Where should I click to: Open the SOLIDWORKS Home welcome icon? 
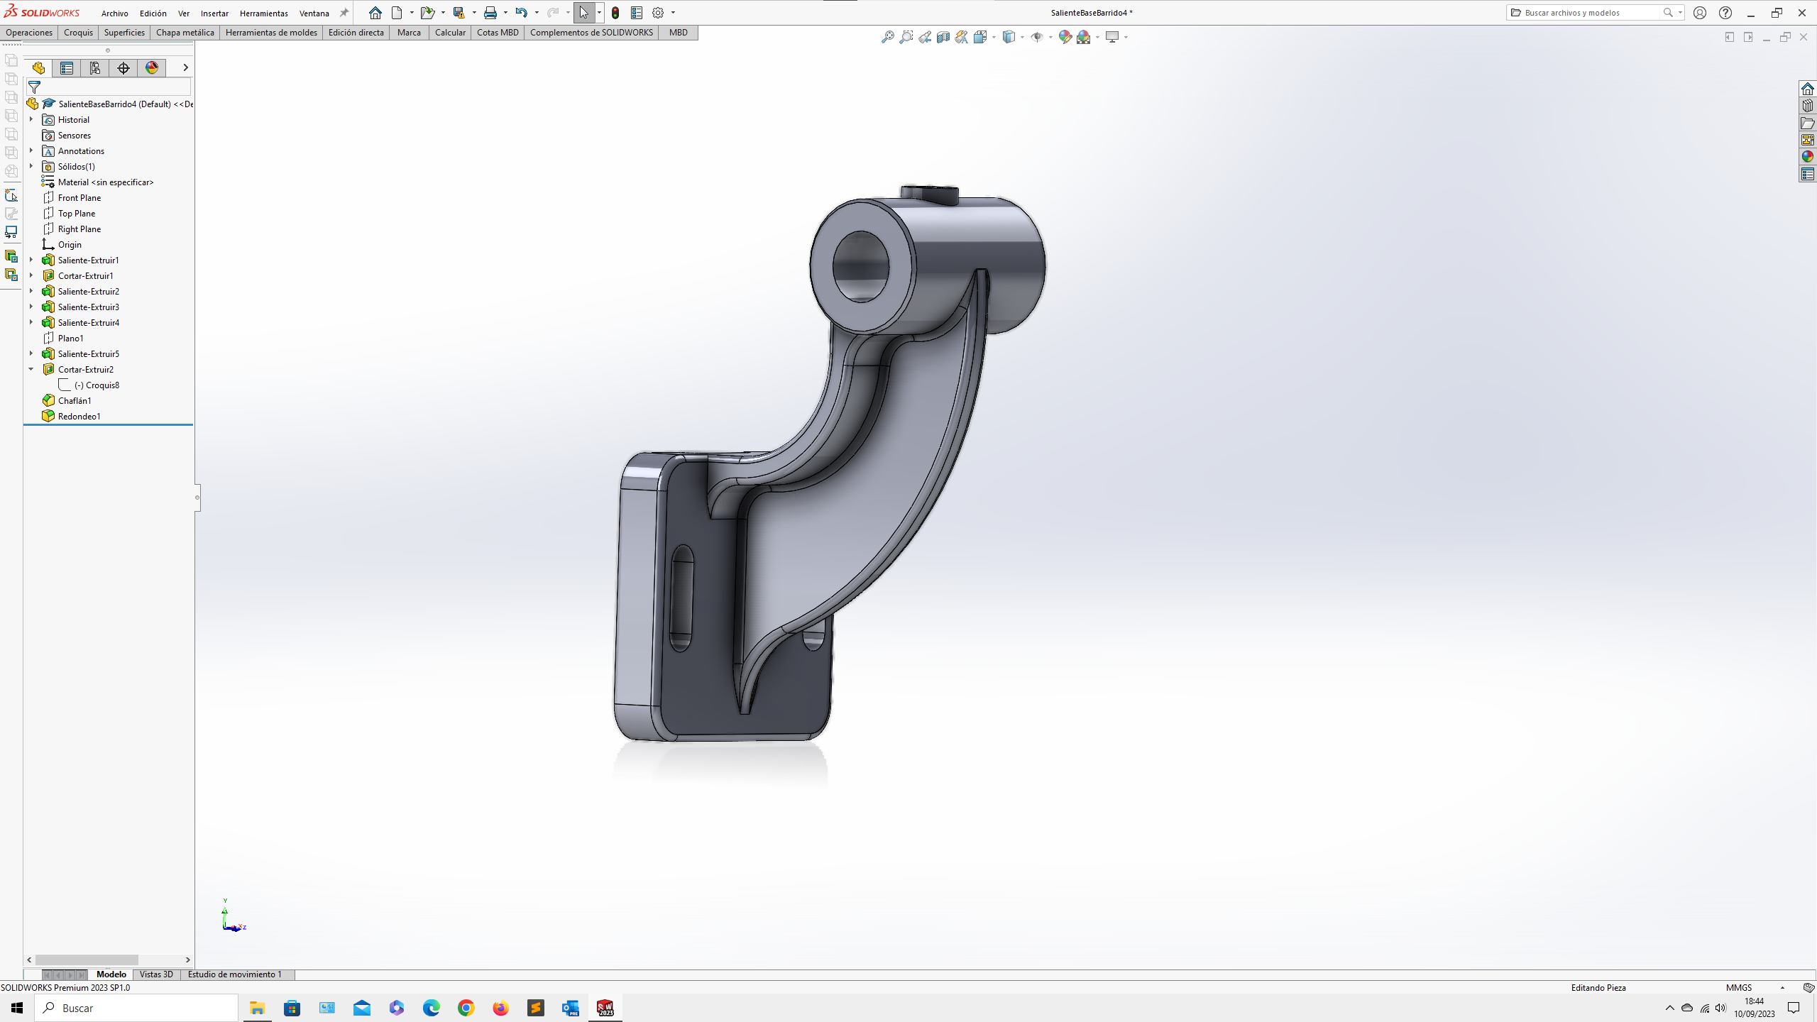click(x=375, y=13)
